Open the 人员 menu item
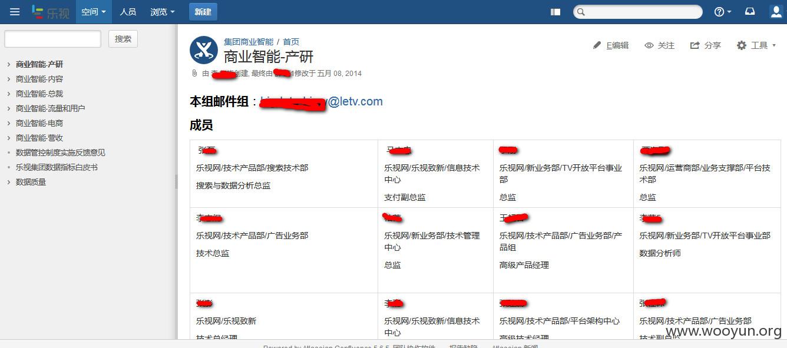This screenshot has height=348, width=787. tap(128, 12)
